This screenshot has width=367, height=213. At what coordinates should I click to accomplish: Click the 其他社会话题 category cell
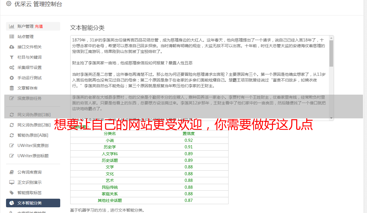point(110,200)
